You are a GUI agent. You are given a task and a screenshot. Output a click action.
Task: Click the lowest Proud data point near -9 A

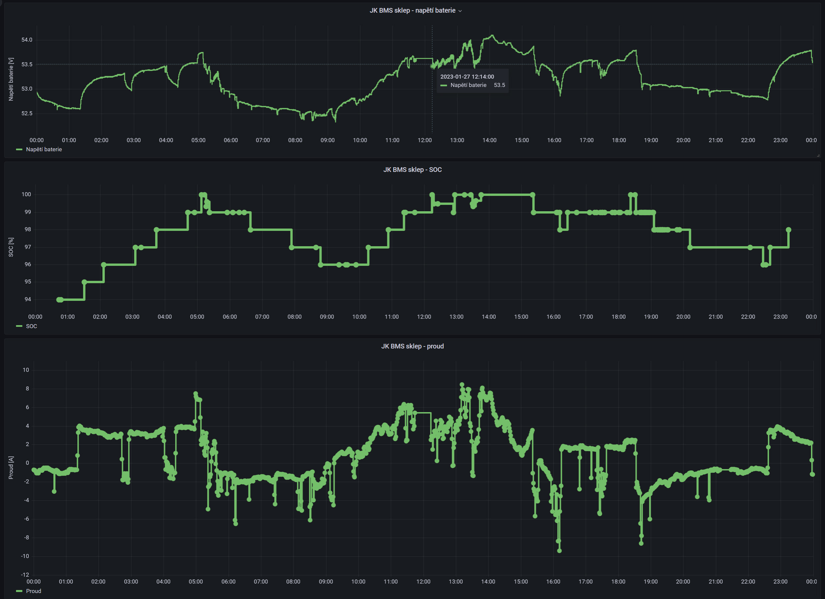[x=559, y=551]
